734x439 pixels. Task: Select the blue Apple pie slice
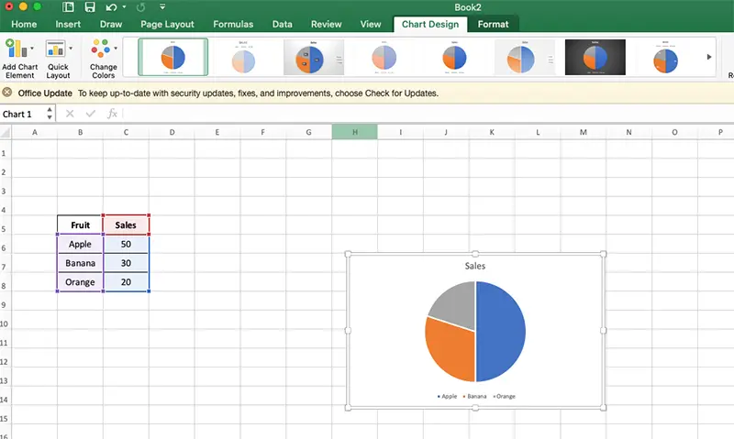point(503,331)
